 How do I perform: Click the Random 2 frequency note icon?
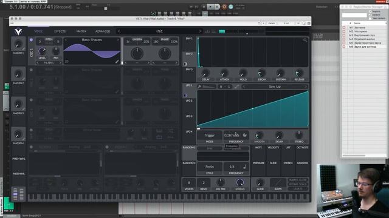pos(244,167)
